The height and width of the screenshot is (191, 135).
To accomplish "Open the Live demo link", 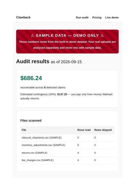I will point(112,17).
